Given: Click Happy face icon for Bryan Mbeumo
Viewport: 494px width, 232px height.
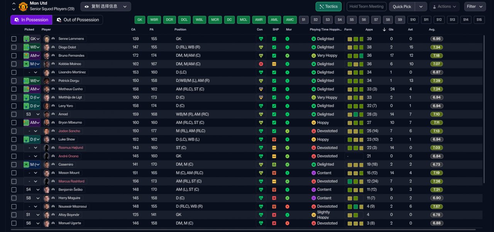Looking at the screenshot, I should click(x=313, y=123).
